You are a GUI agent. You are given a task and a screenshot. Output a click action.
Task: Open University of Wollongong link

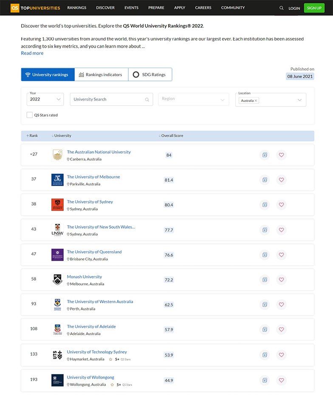click(x=90, y=377)
